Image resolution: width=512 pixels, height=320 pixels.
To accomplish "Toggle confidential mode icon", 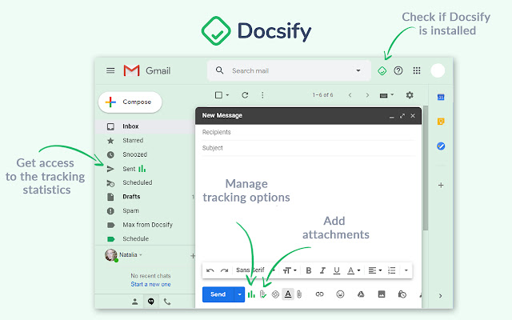I will [402, 294].
